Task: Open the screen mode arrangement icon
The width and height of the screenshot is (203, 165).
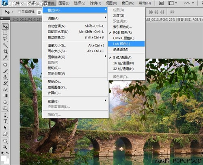Action: (x=171, y=3)
